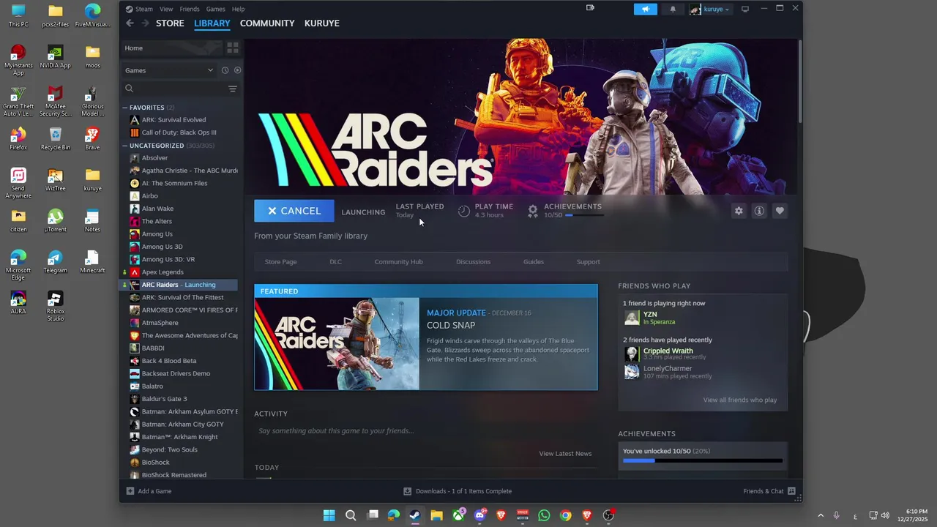The width and height of the screenshot is (937, 527).
Task: Click the library search field
Action: (174, 89)
